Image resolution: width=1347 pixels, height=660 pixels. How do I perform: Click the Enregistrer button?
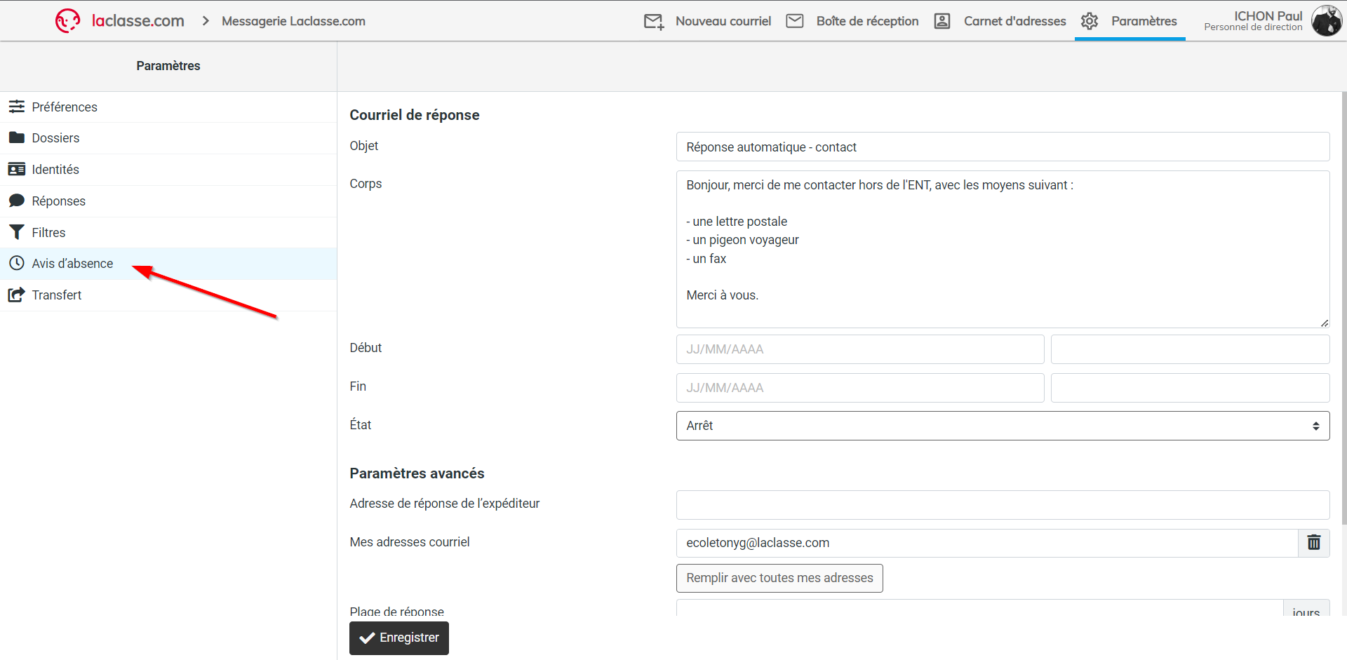(398, 638)
